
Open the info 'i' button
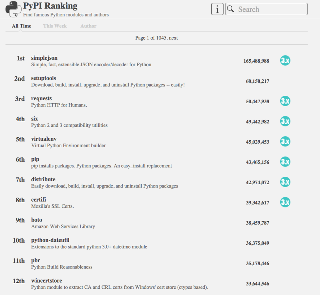tap(217, 9)
